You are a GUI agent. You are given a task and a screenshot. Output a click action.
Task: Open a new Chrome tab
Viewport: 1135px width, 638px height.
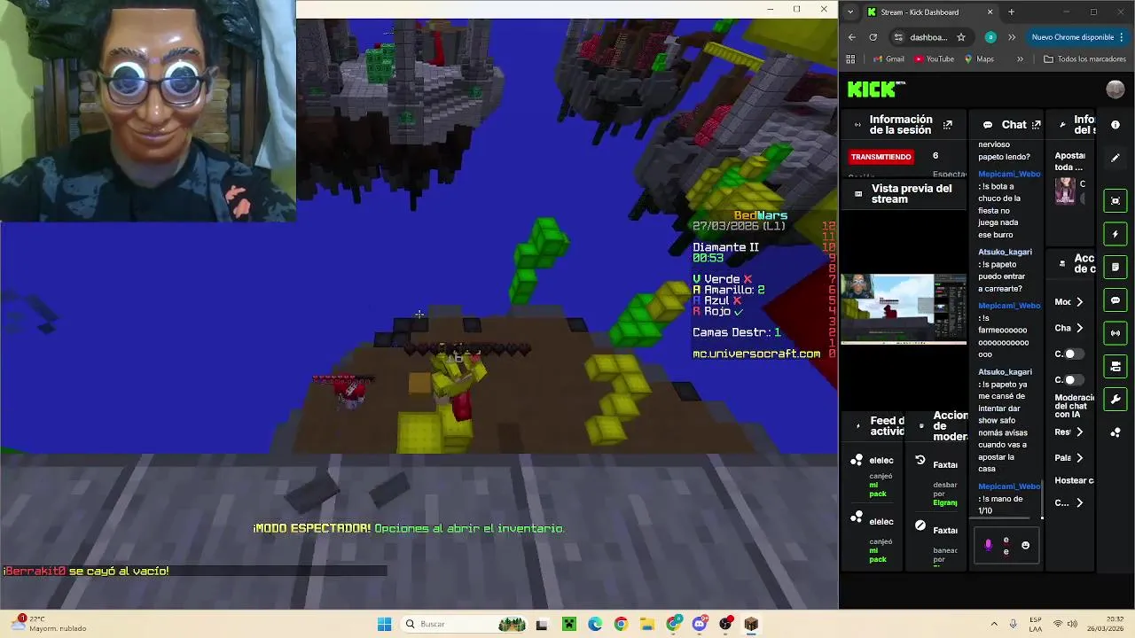click(x=1011, y=12)
